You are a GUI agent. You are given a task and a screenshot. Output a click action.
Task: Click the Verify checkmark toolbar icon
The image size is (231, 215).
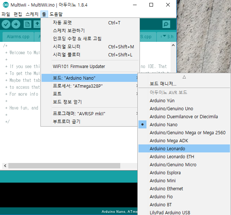click(x=6, y=24)
